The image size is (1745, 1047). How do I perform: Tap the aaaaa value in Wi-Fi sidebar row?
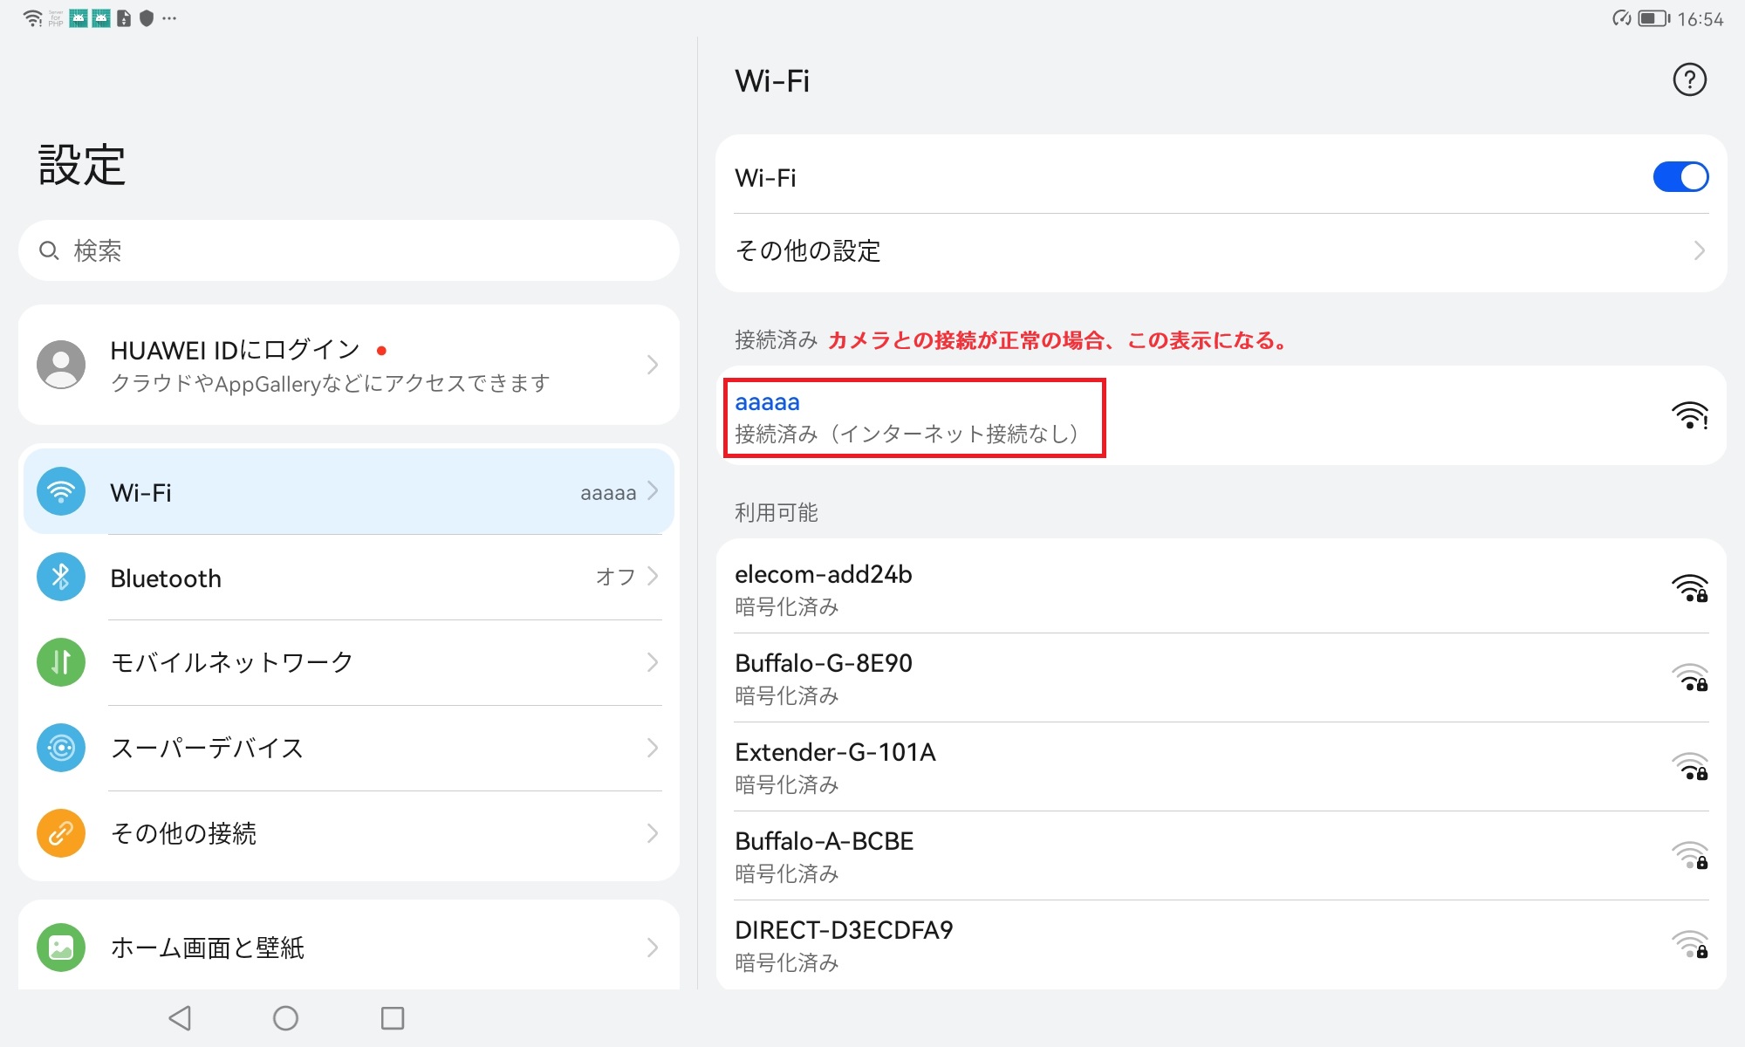tap(608, 493)
